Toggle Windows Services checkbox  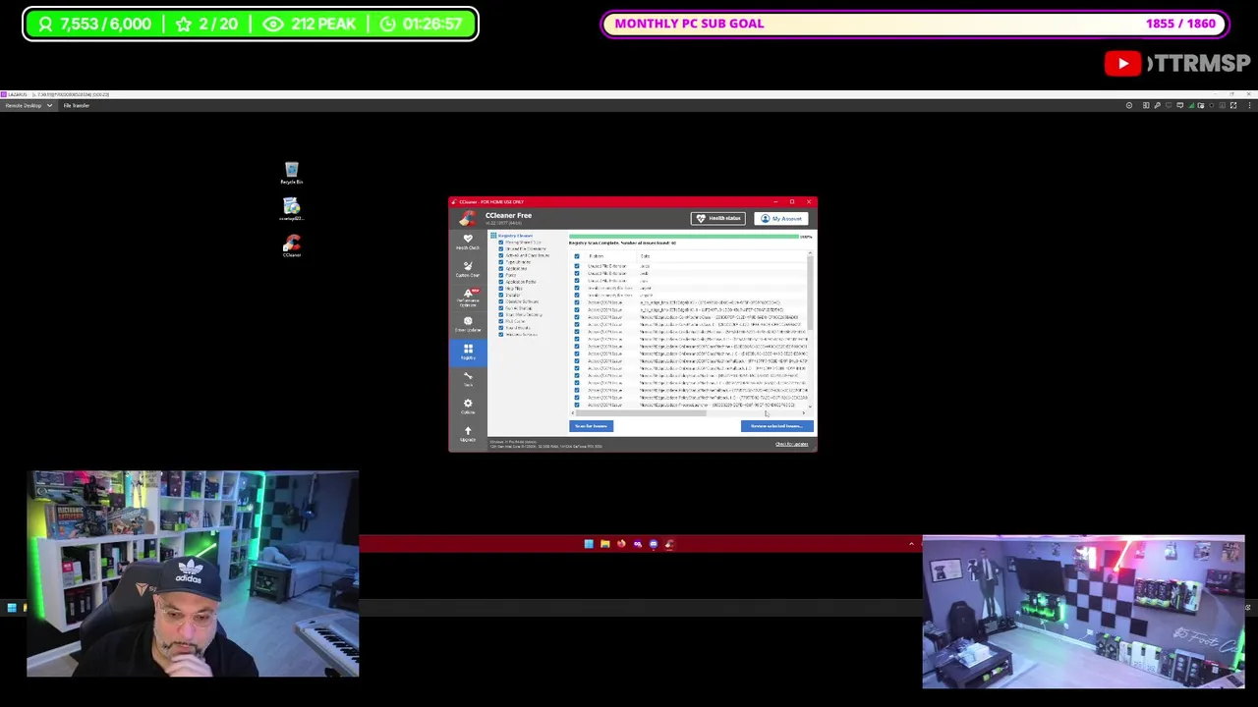coord(501,334)
